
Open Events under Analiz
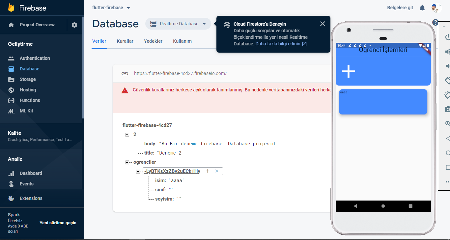(x=26, y=184)
